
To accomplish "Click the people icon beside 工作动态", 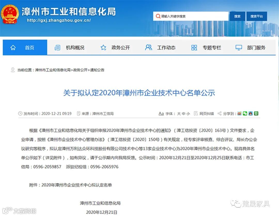I will pos(149,47).
